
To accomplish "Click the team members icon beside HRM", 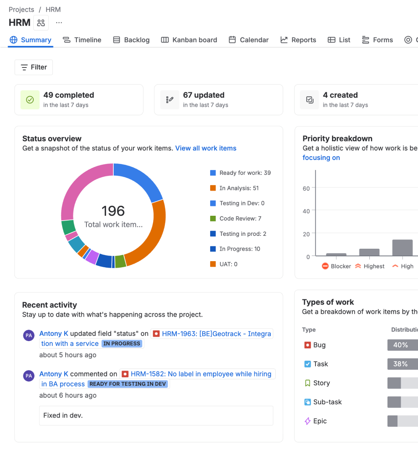I will [x=41, y=22].
